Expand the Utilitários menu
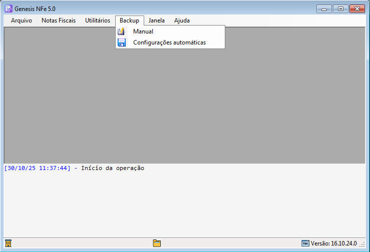 click(98, 20)
